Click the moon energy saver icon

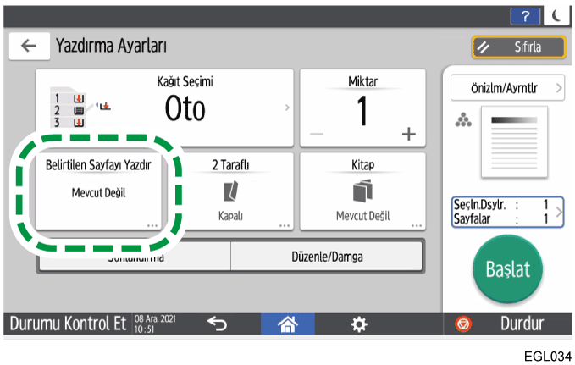(x=554, y=17)
